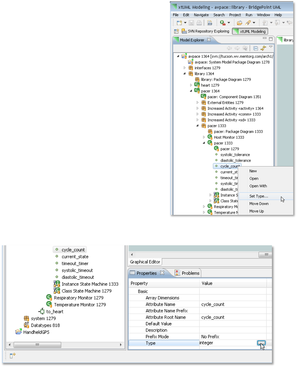Image resolution: width=297 pixels, height=367 pixels.
Task: Click the horizontal scrollbar thumb under the tree
Action: click(37, 344)
